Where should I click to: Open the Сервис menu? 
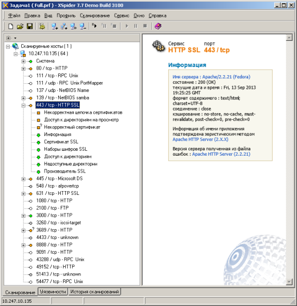[122, 16]
